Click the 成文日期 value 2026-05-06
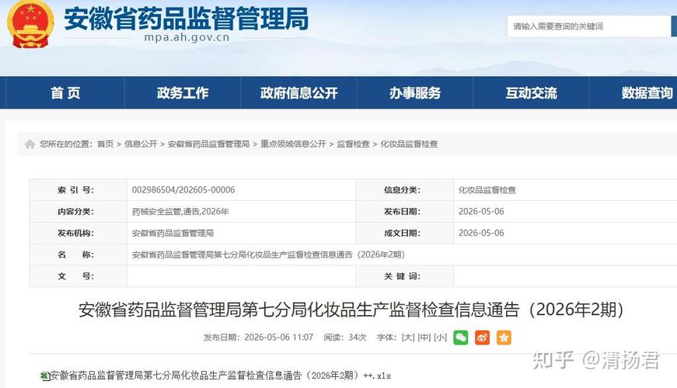Screen dimensions: 677x388 [481, 233]
